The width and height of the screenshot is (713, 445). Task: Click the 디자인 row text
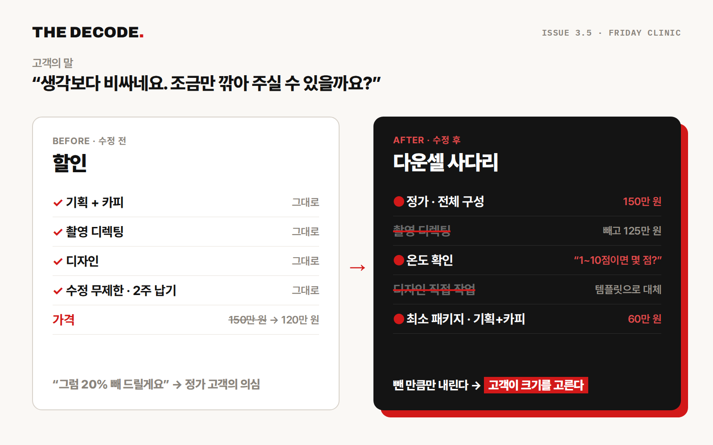tap(82, 261)
